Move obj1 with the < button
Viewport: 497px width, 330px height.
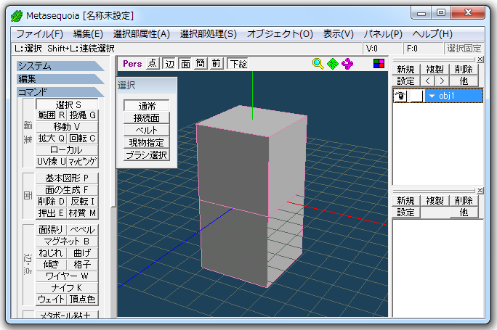click(x=427, y=81)
